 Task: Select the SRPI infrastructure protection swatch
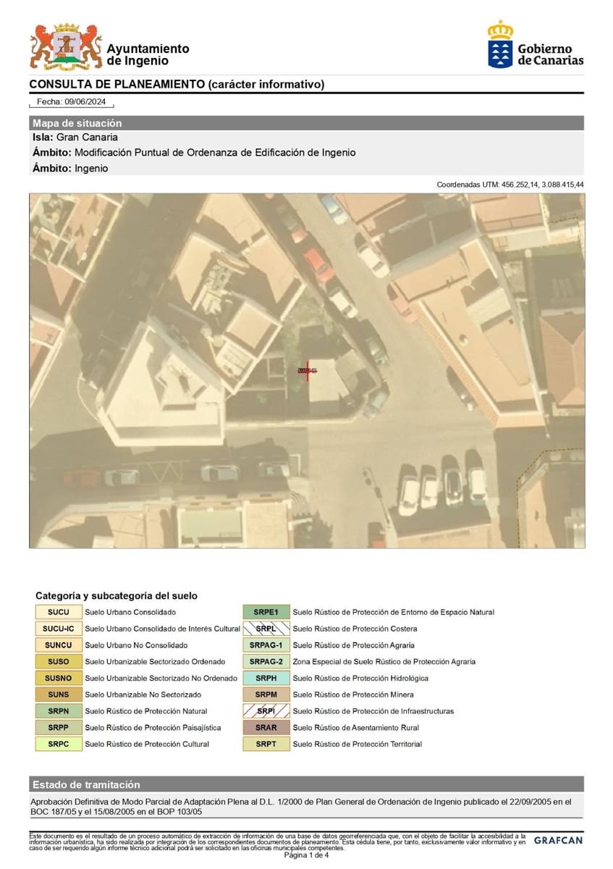(268, 711)
